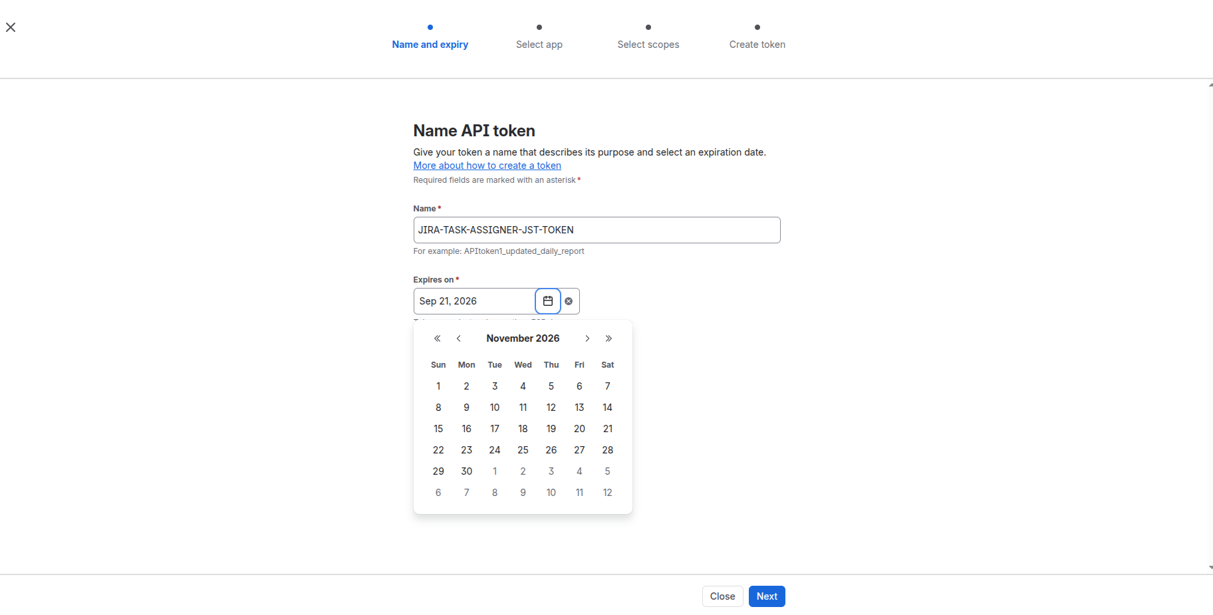Select November 25 in the calendar
1213x615 pixels.
(x=523, y=450)
